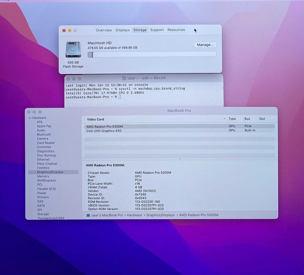Open the SATA hardware entry
The image size is (304, 275).
(41, 205)
